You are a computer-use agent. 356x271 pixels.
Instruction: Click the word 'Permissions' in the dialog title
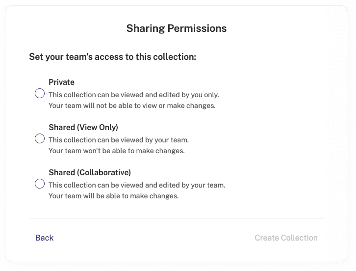(x=197, y=28)
